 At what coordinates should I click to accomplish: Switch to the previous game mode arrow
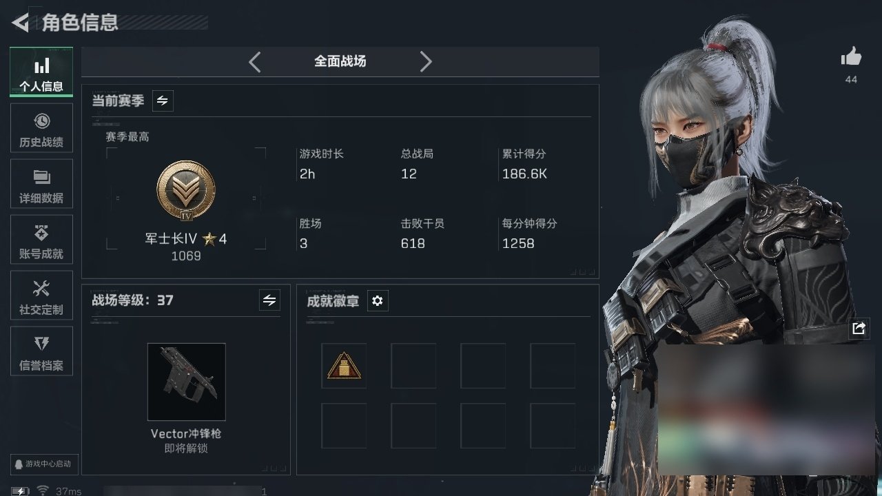255,62
